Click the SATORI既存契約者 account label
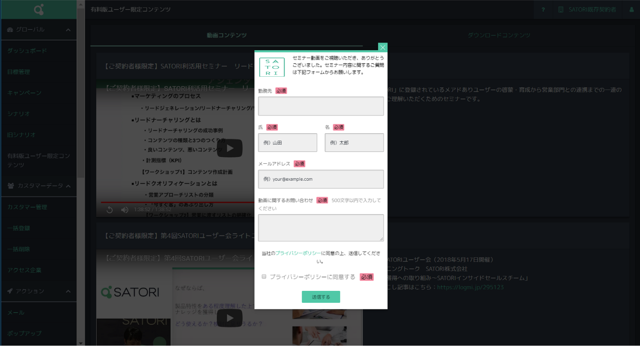 [592, 10]
